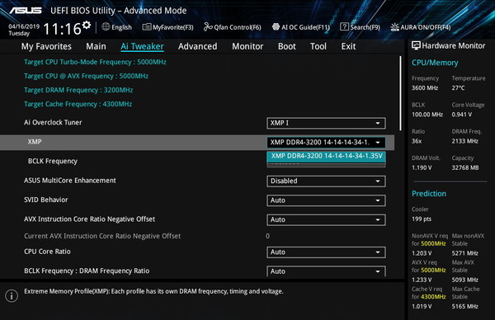Open MyFavorite(F3) shortcut icon

pyautogui.click(x=147, y=27)
